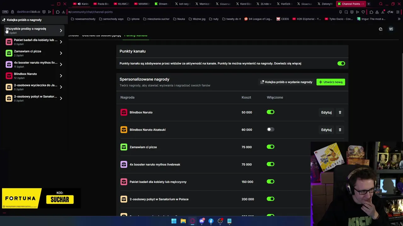This screenshot has height=226, width=403.
Task: Open File Explorer from the taskbar
Action: click(x=183, y=221)
